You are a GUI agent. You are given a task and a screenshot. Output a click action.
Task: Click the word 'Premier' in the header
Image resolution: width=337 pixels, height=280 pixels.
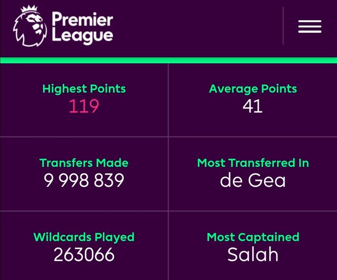pyautogui.click(x=82, y=20)
